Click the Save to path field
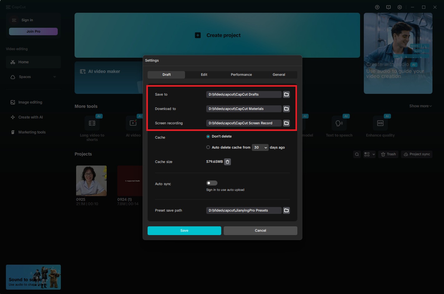Image resolution: width=444 pixels, height=294 pixels. pyautogui.click(x=244, y=94)
